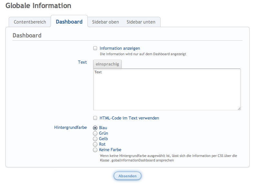Click the Hintergrundfarbe label
The height and width of the screenshot is (187, 258).
(70, 128)
